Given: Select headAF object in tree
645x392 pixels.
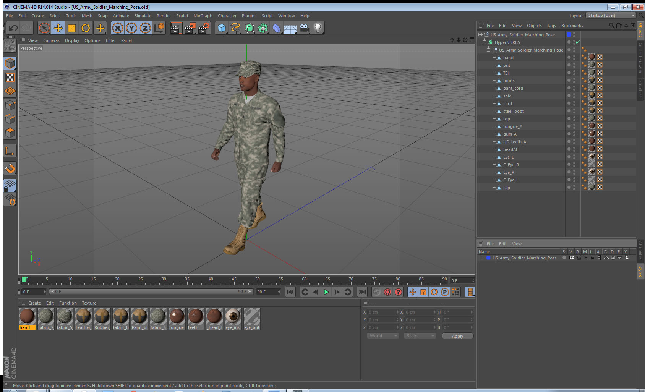Looking at the screenshot, I should pos(510,149).
